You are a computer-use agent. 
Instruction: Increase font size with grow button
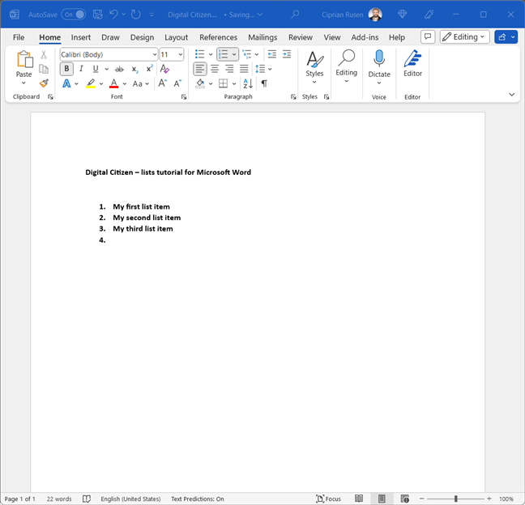[163, 83]
